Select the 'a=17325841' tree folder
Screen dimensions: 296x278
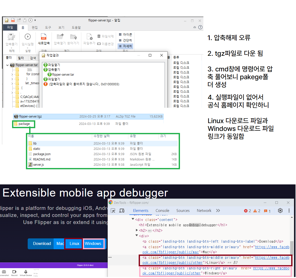point(27,101)
